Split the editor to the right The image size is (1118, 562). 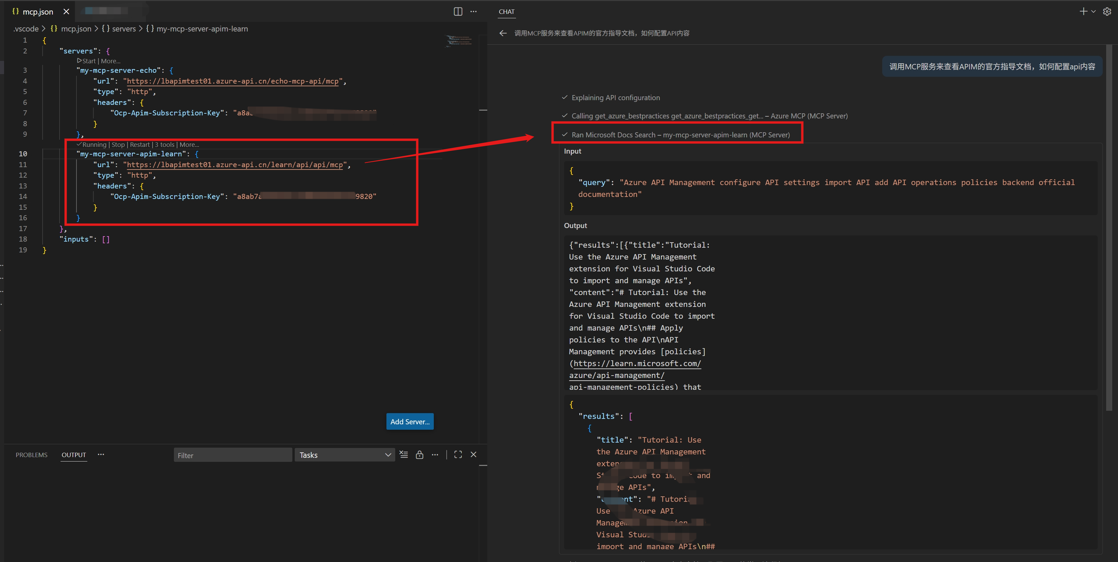(x=458, y=12)
